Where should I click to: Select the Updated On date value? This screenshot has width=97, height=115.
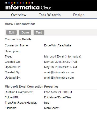pos(61,67)
